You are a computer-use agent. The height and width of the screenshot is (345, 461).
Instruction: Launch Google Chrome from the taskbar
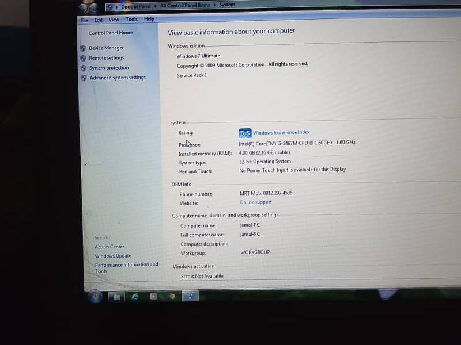[x=172, y=296]
